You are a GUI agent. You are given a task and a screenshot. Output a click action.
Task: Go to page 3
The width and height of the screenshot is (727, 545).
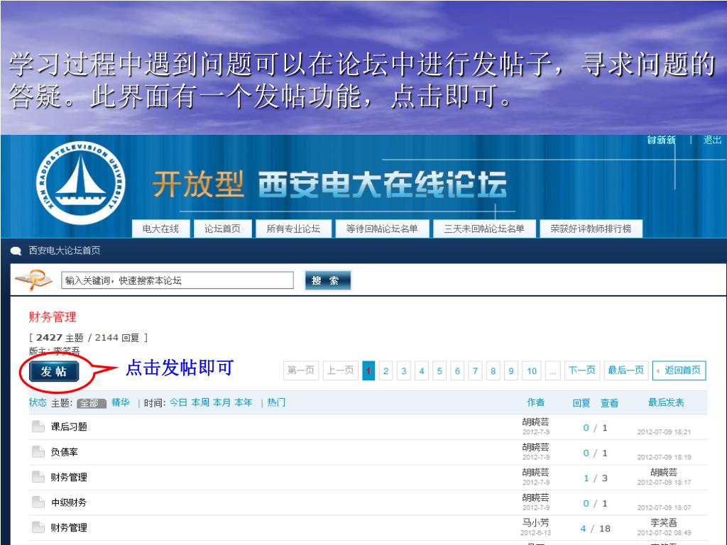[404, 370]
